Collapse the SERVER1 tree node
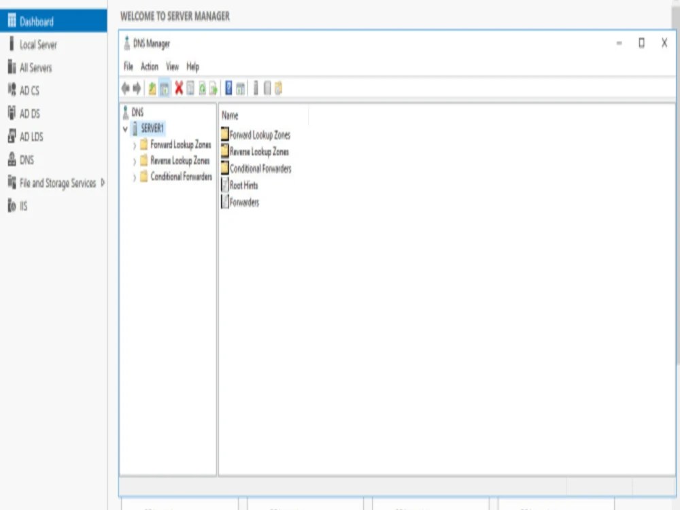This screenshot has height=510, width=680. [126, 129]
